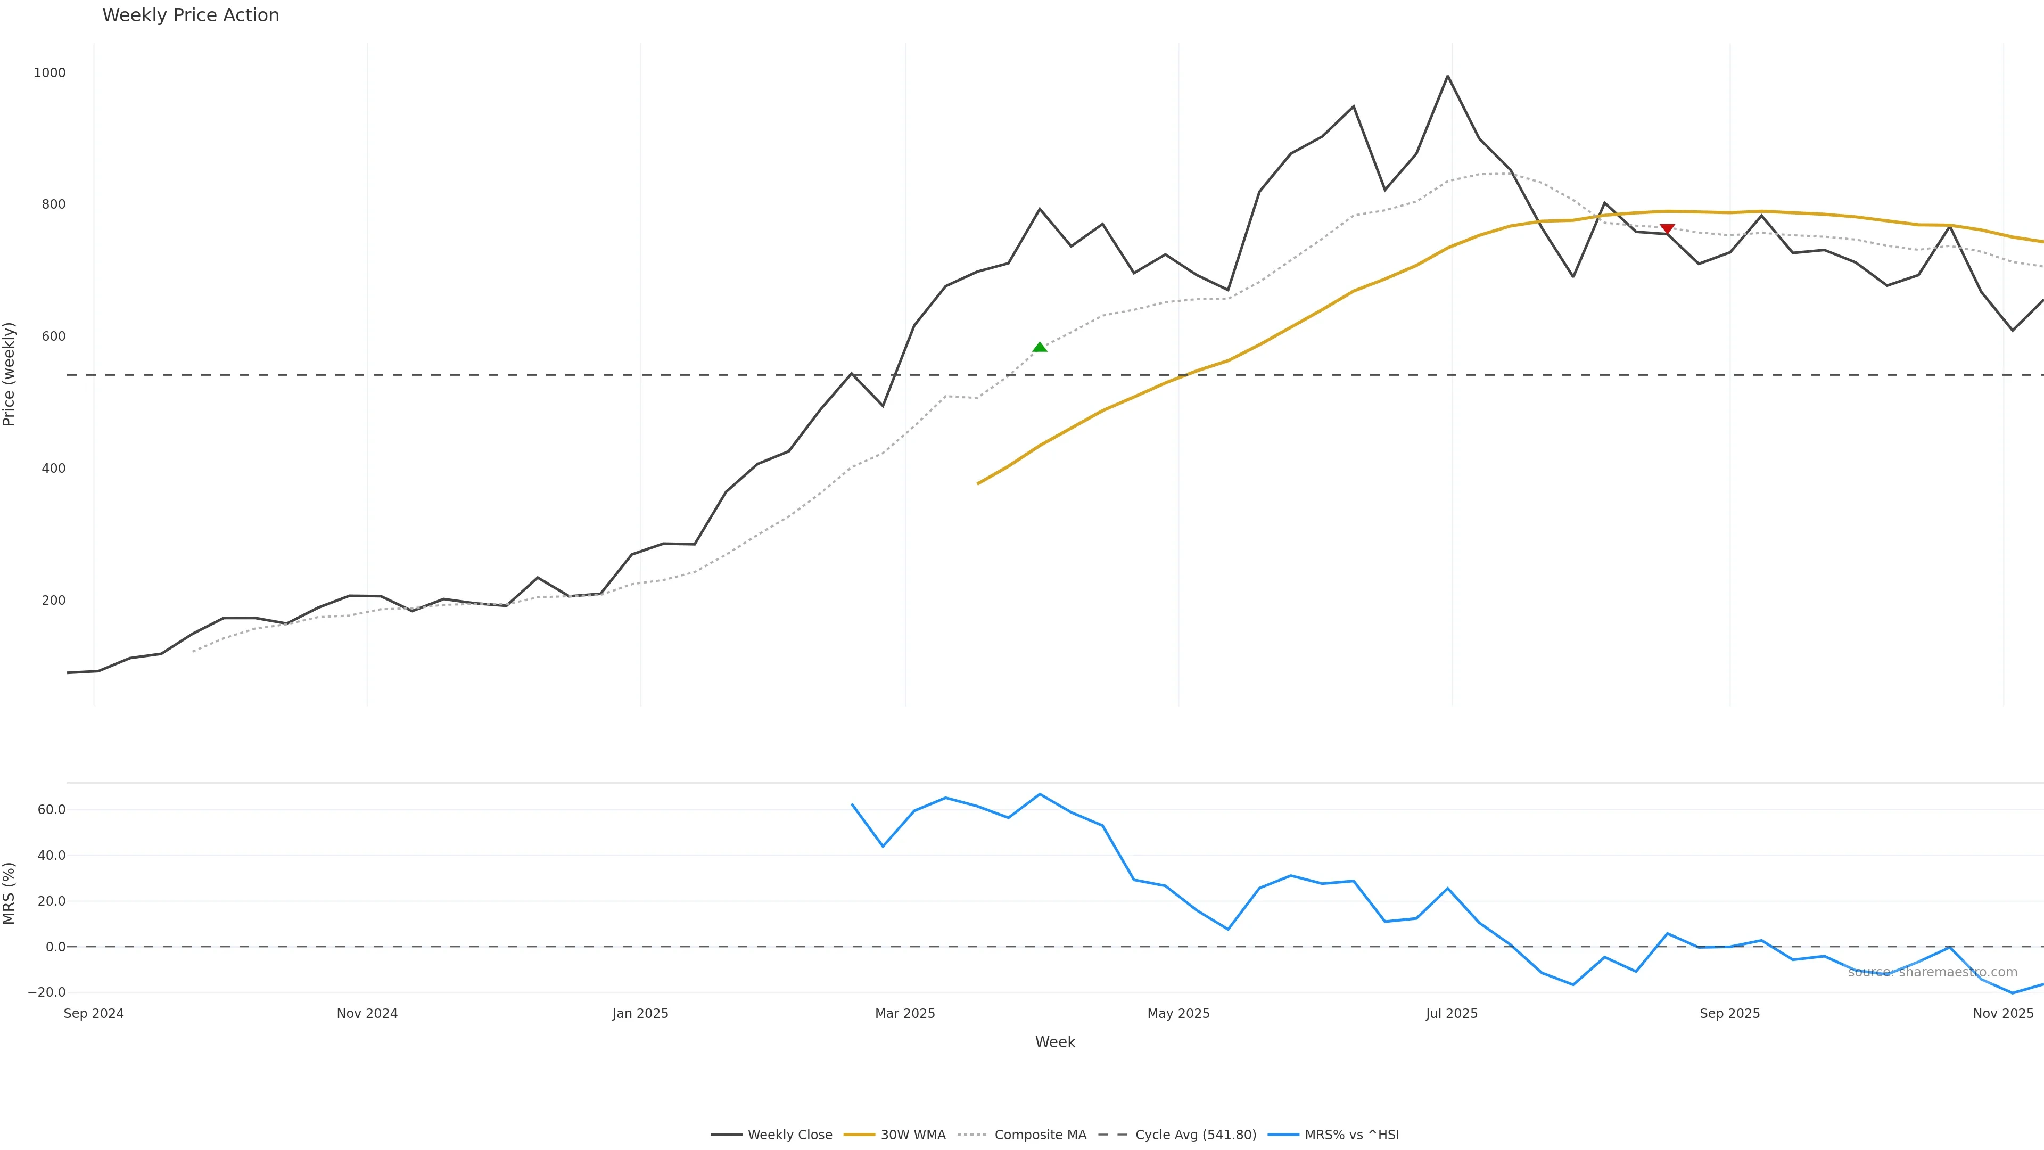
Task: Toggle the Weekly Close legend entry
Action: coord(789,1135)
